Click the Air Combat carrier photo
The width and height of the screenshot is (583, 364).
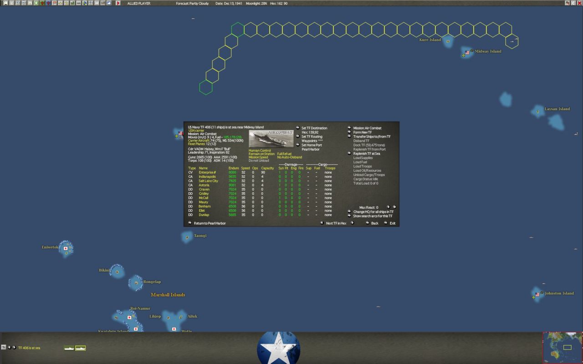coord(271,139)
